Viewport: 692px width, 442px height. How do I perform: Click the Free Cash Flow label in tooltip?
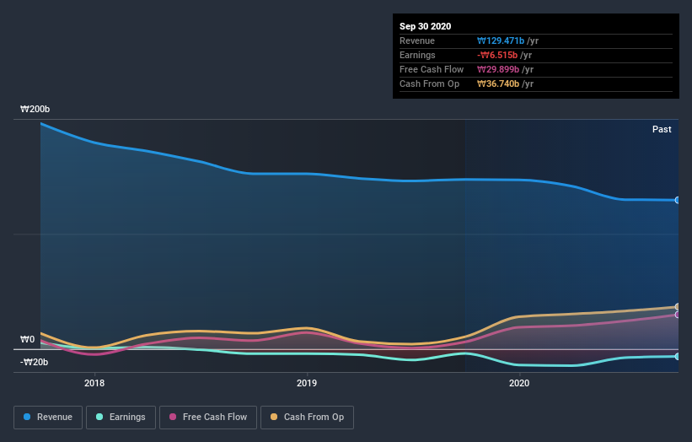click(x=432, y=69)
